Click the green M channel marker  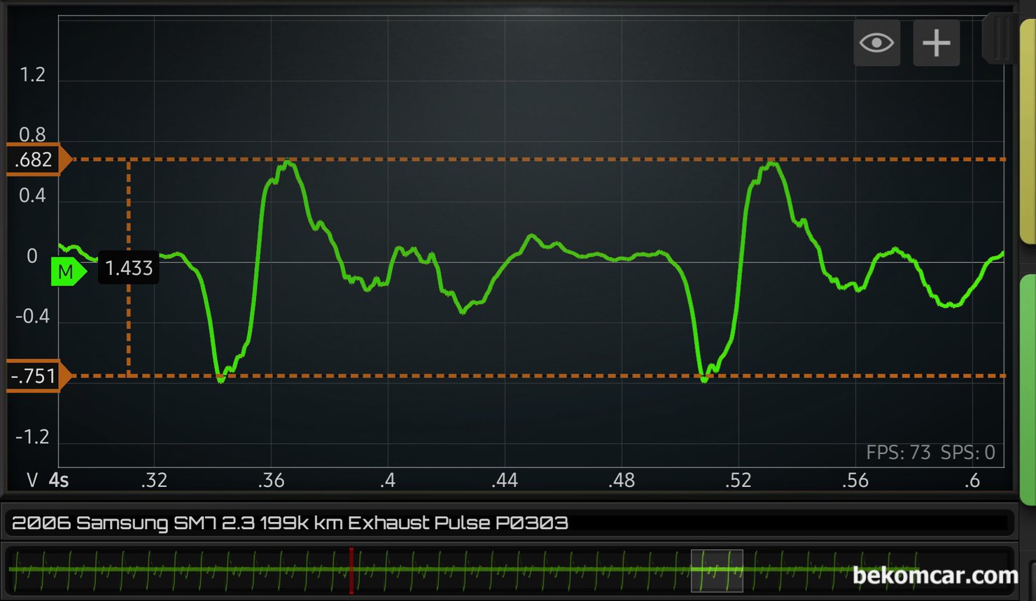coord(67,271)
